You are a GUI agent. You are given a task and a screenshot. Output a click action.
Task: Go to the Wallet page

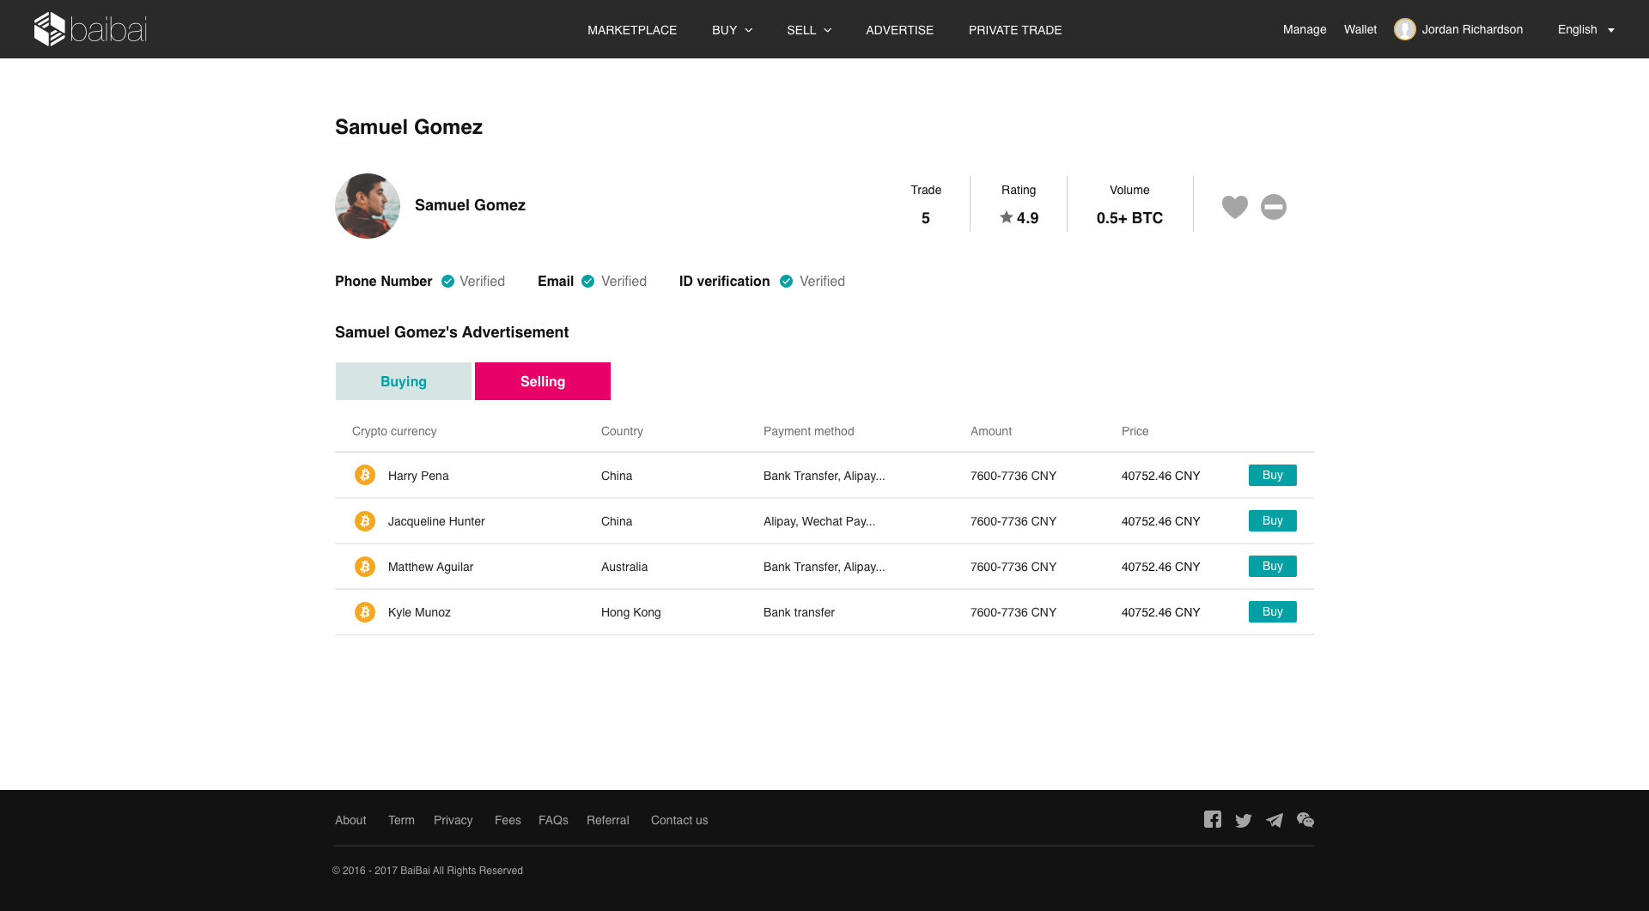(x=1360, y=29)
